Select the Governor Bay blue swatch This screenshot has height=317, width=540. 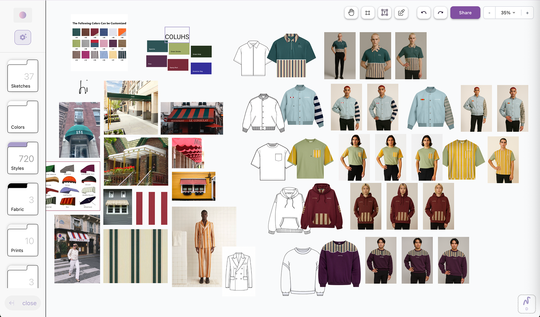[x=201, y=68]
